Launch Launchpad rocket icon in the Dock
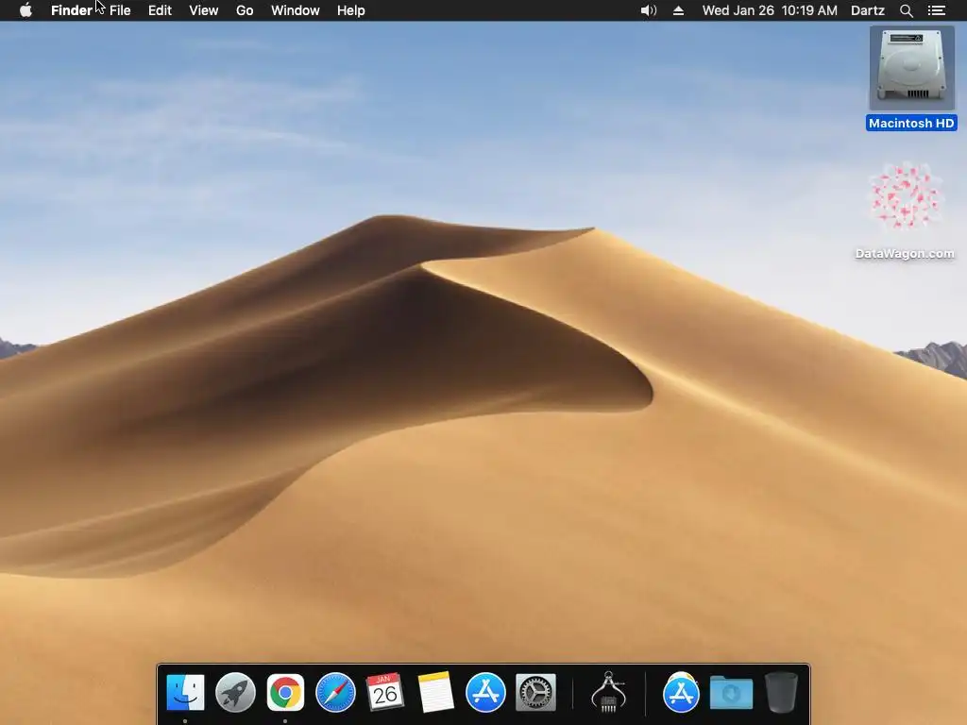This screenshot has height=725, width=967. tap(235, 692)
